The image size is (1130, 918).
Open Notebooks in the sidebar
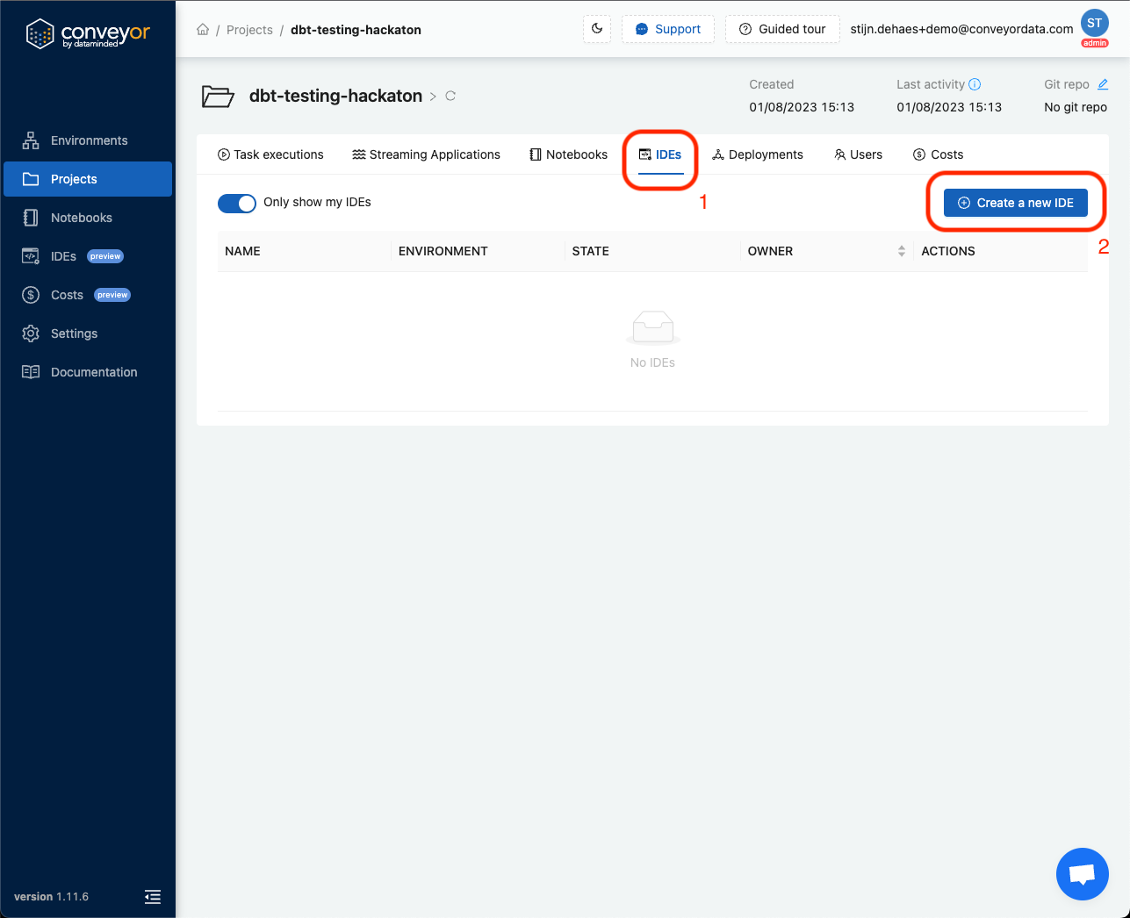(x=88, y=218)
